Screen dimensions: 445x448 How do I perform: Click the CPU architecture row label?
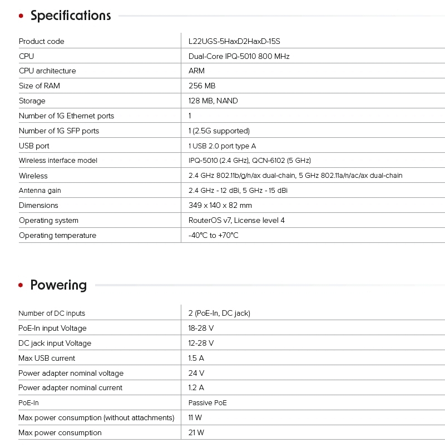pyautogui.click(x=47, y=71)
